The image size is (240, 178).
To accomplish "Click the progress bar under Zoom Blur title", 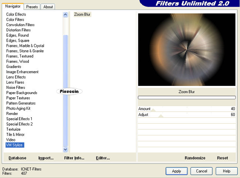I will [187, 98].
